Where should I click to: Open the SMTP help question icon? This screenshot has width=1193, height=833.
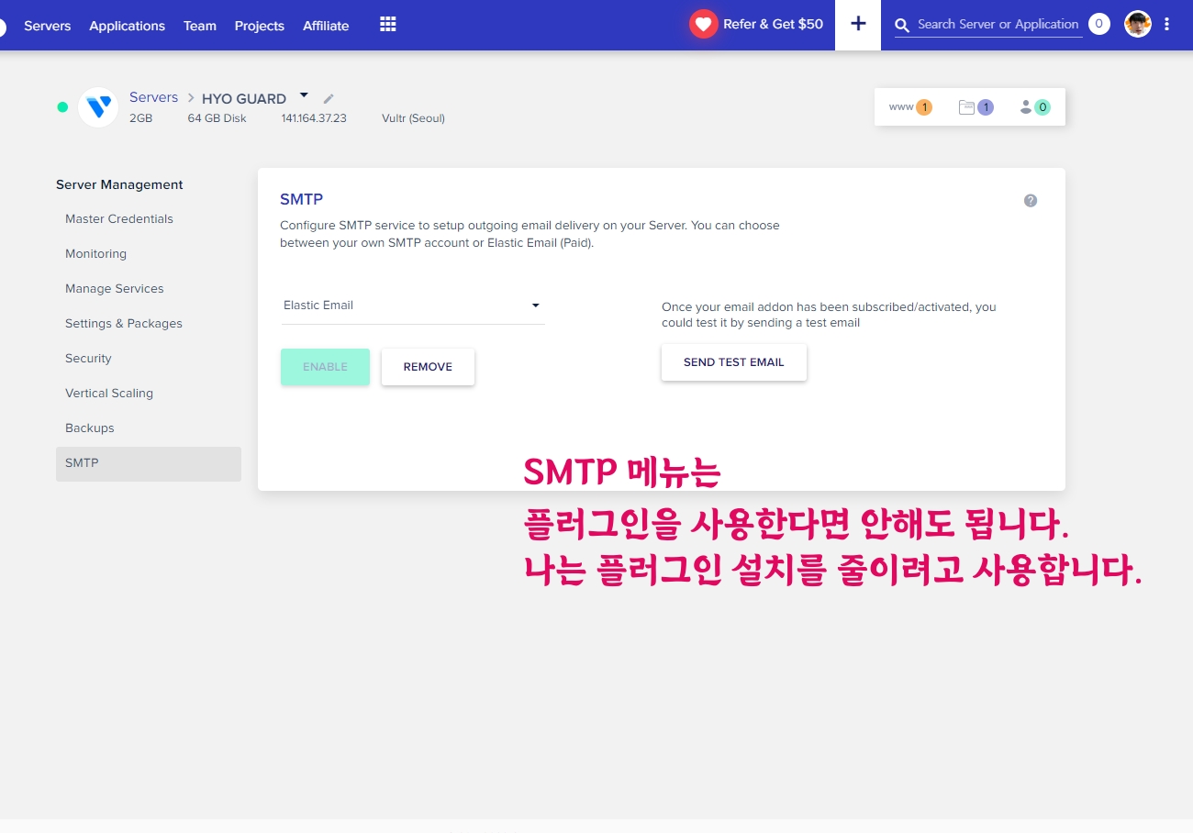click(1031, 201)
